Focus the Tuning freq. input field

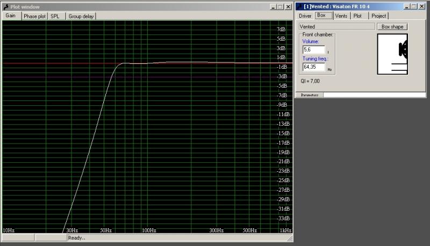[314, 68]
